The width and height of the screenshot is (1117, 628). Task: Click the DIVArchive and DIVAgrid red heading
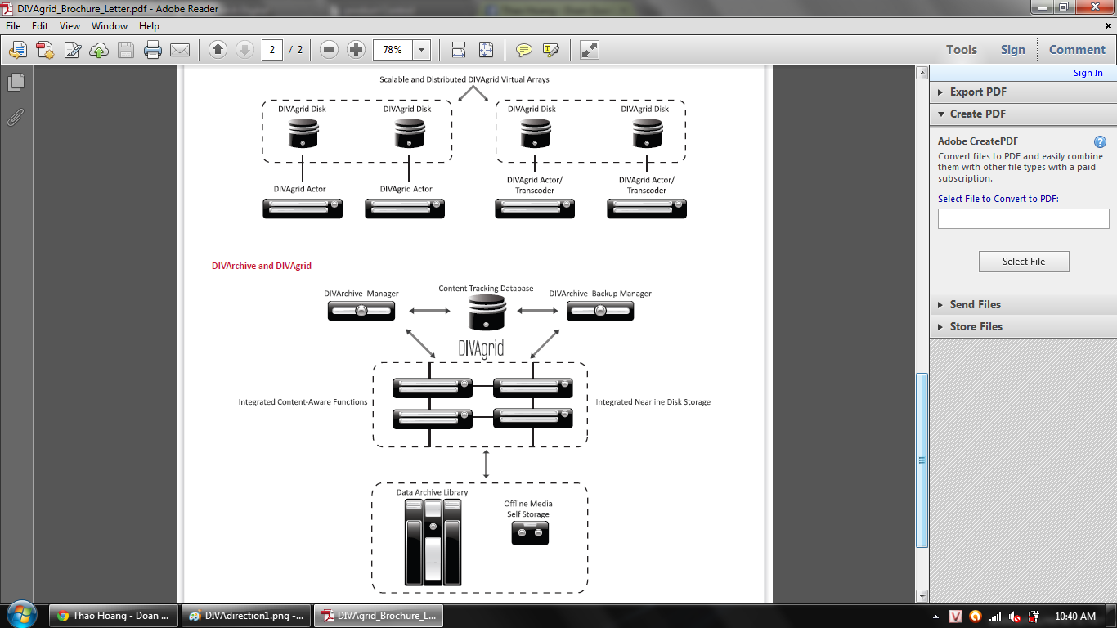(261, 266)
